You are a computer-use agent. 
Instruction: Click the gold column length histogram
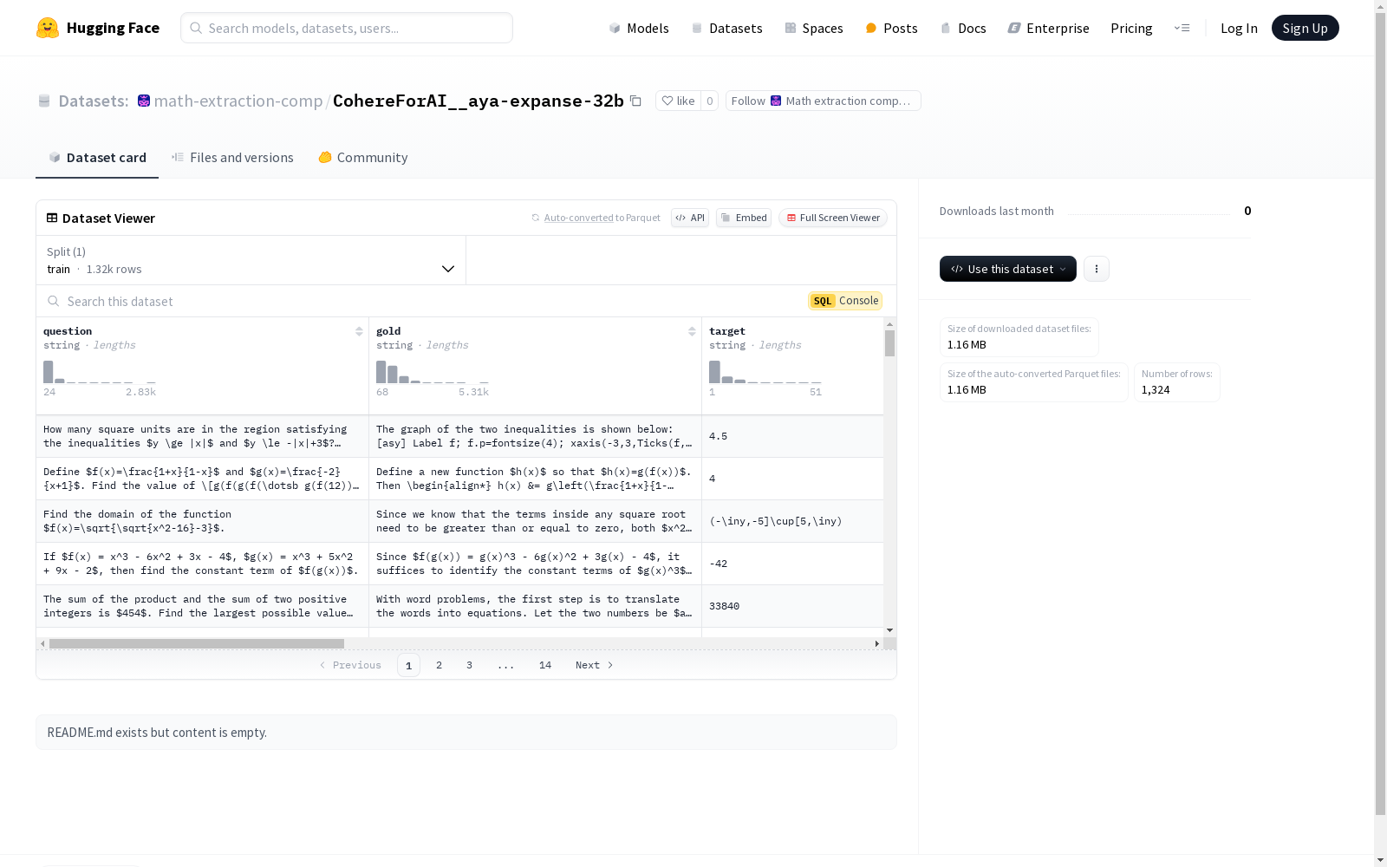pos(433,372)
